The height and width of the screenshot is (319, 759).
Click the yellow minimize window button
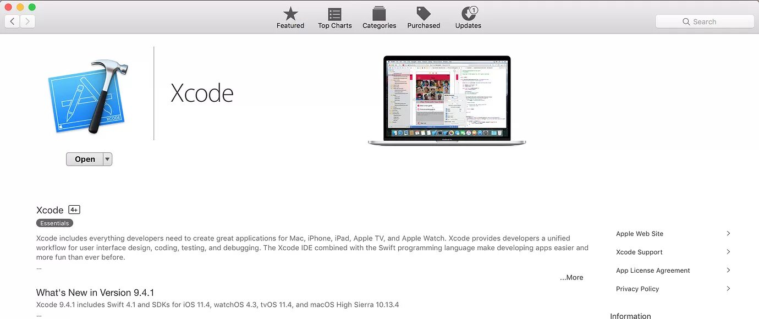coord(20,7)
